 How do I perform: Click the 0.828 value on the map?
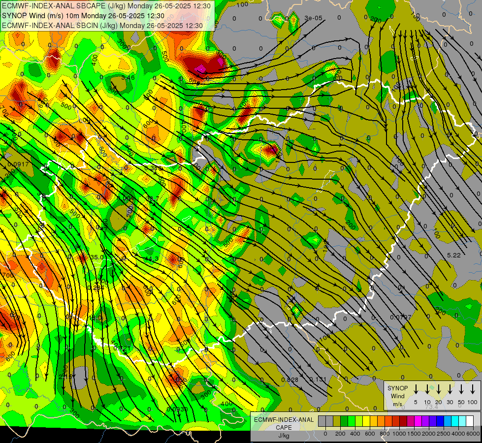click(290, 380)
